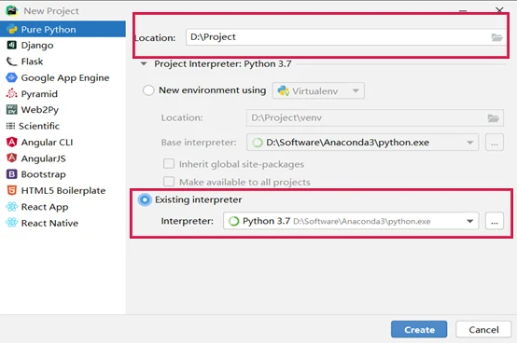Viewport: 517px width, 343px height.
Task: Click the React Native atom icon
Action: point(11,223)
